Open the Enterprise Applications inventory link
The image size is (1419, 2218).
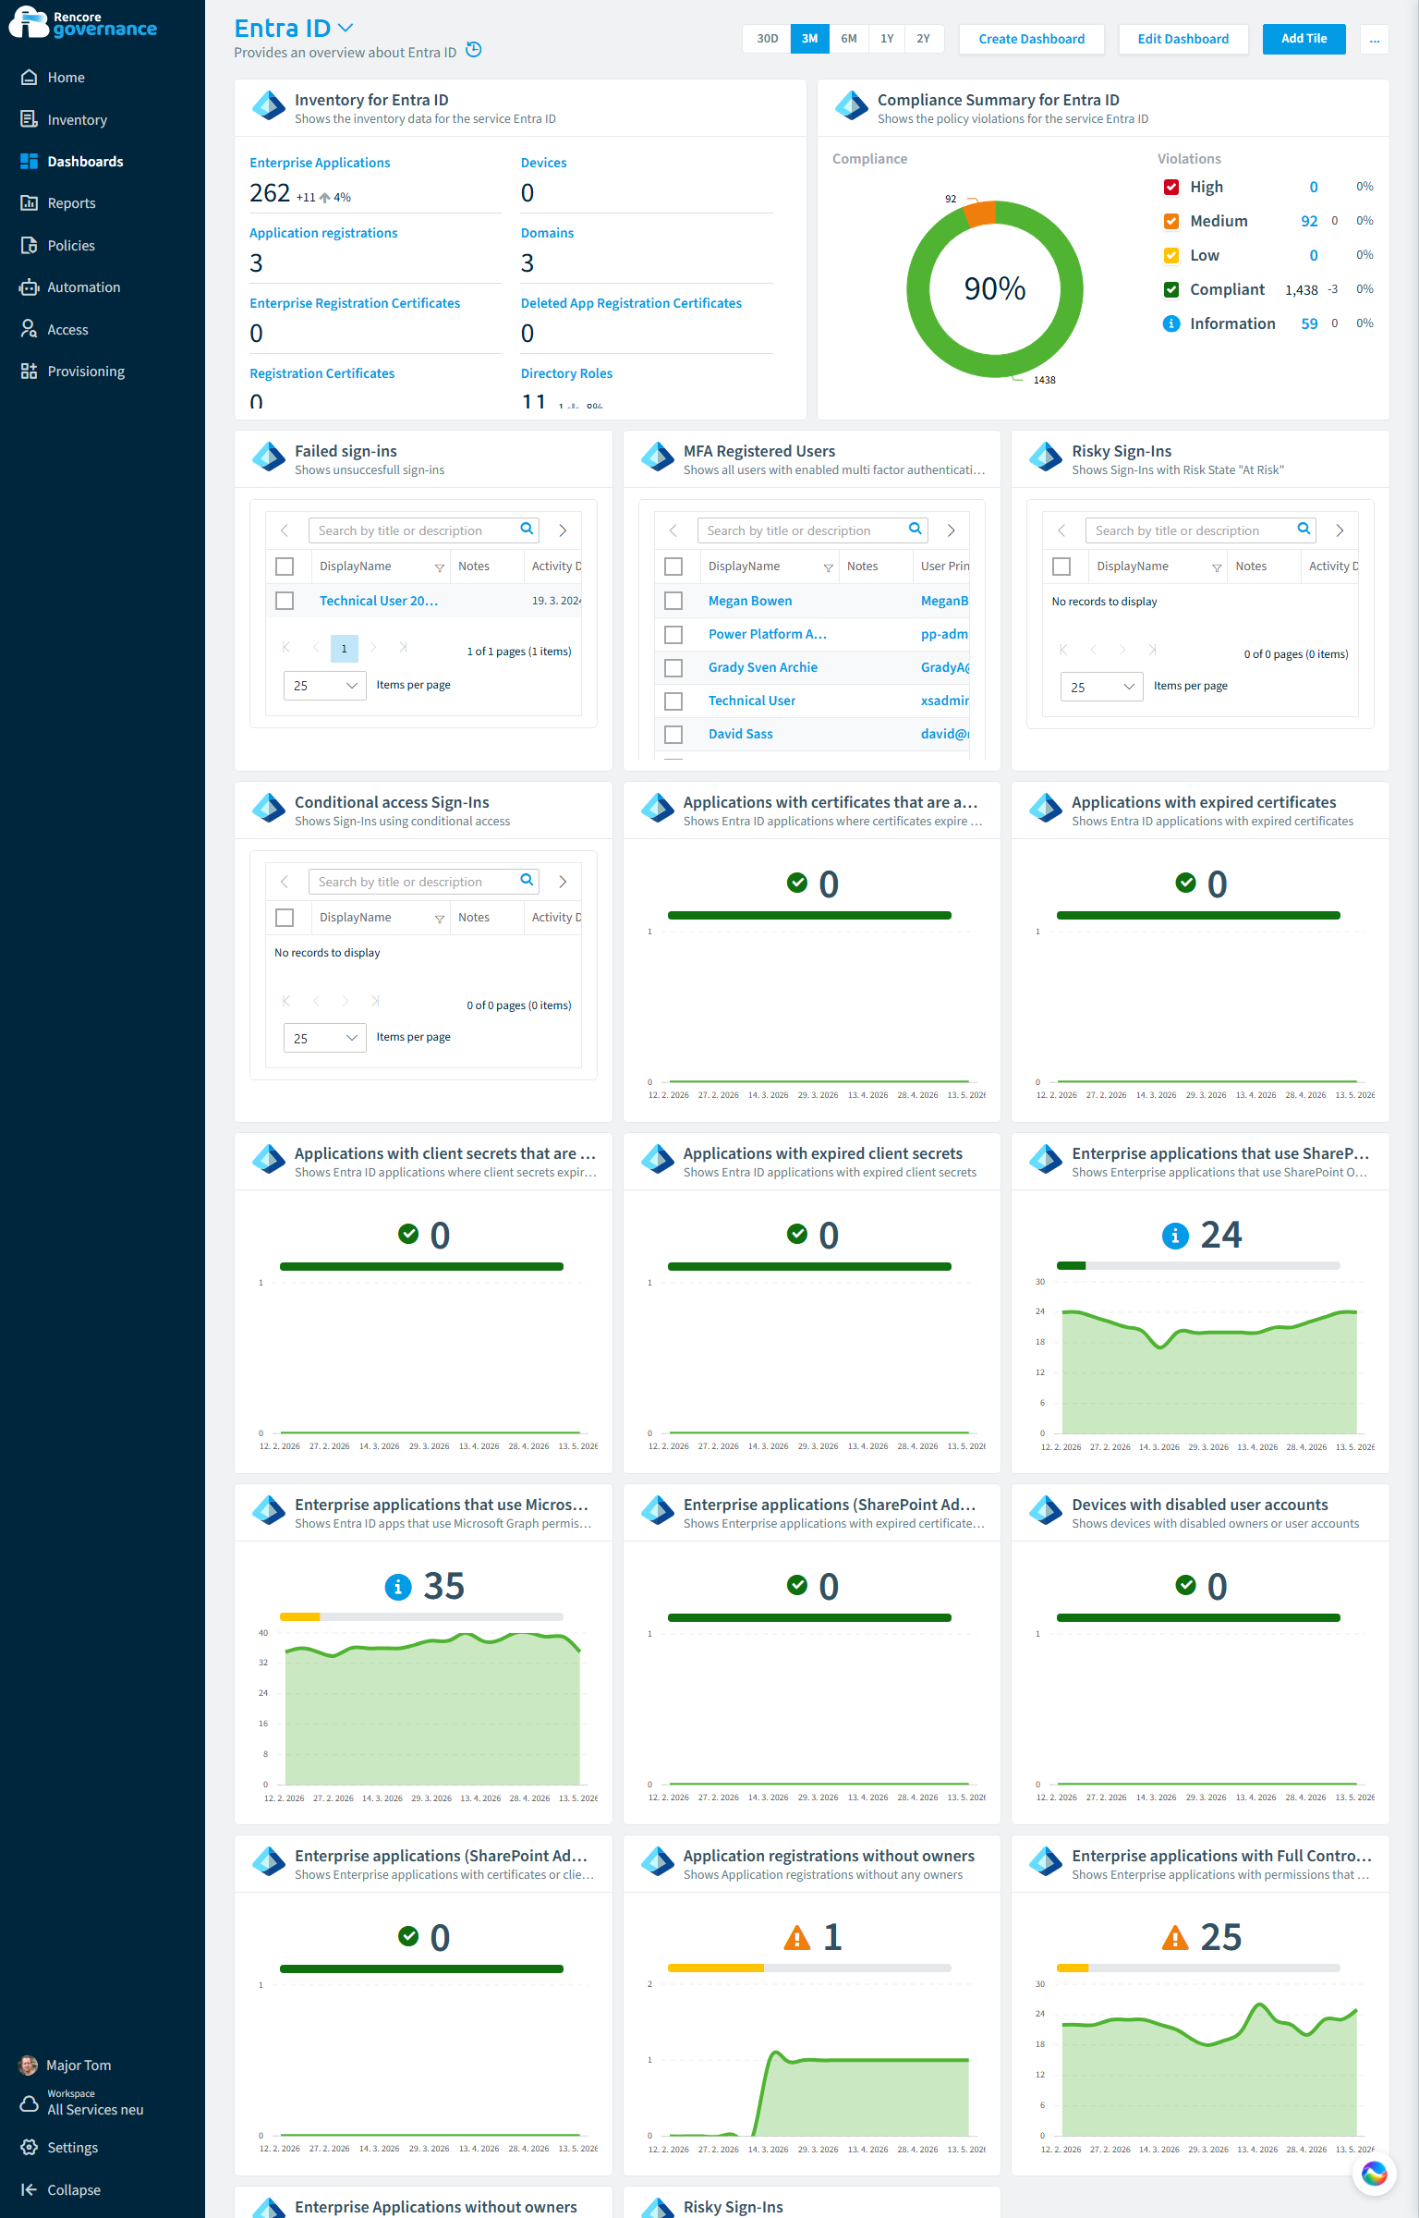tap(320, 163)
